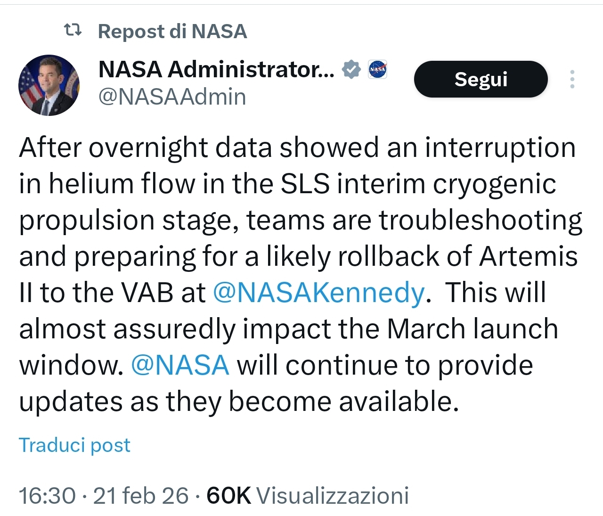
Task: Open the @NASA mention in the post
Action: click(x=180, y=365)
